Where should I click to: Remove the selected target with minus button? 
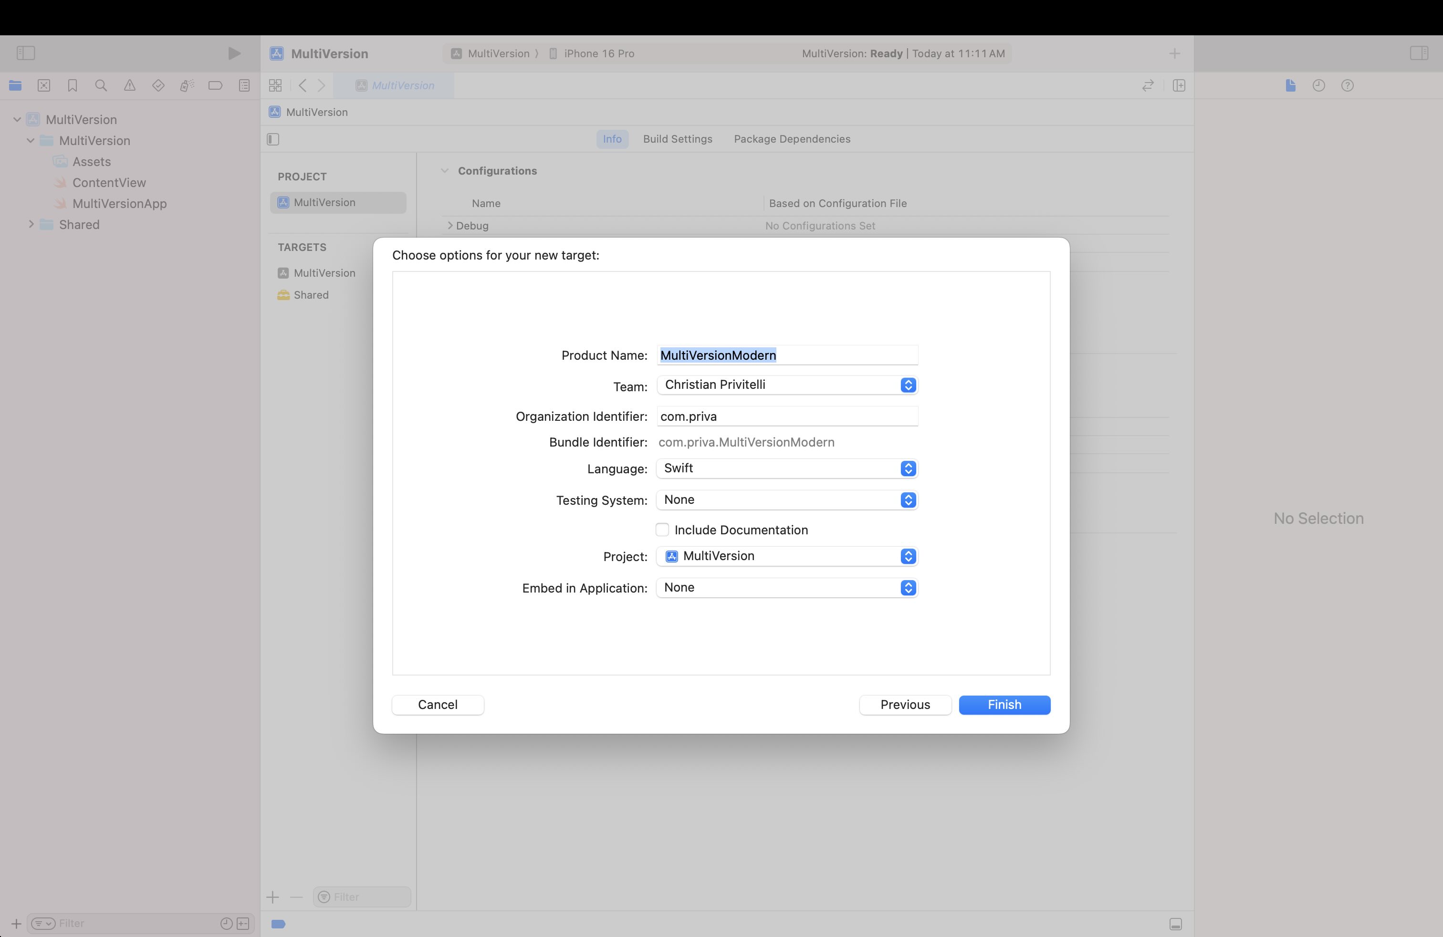point(296,897)
